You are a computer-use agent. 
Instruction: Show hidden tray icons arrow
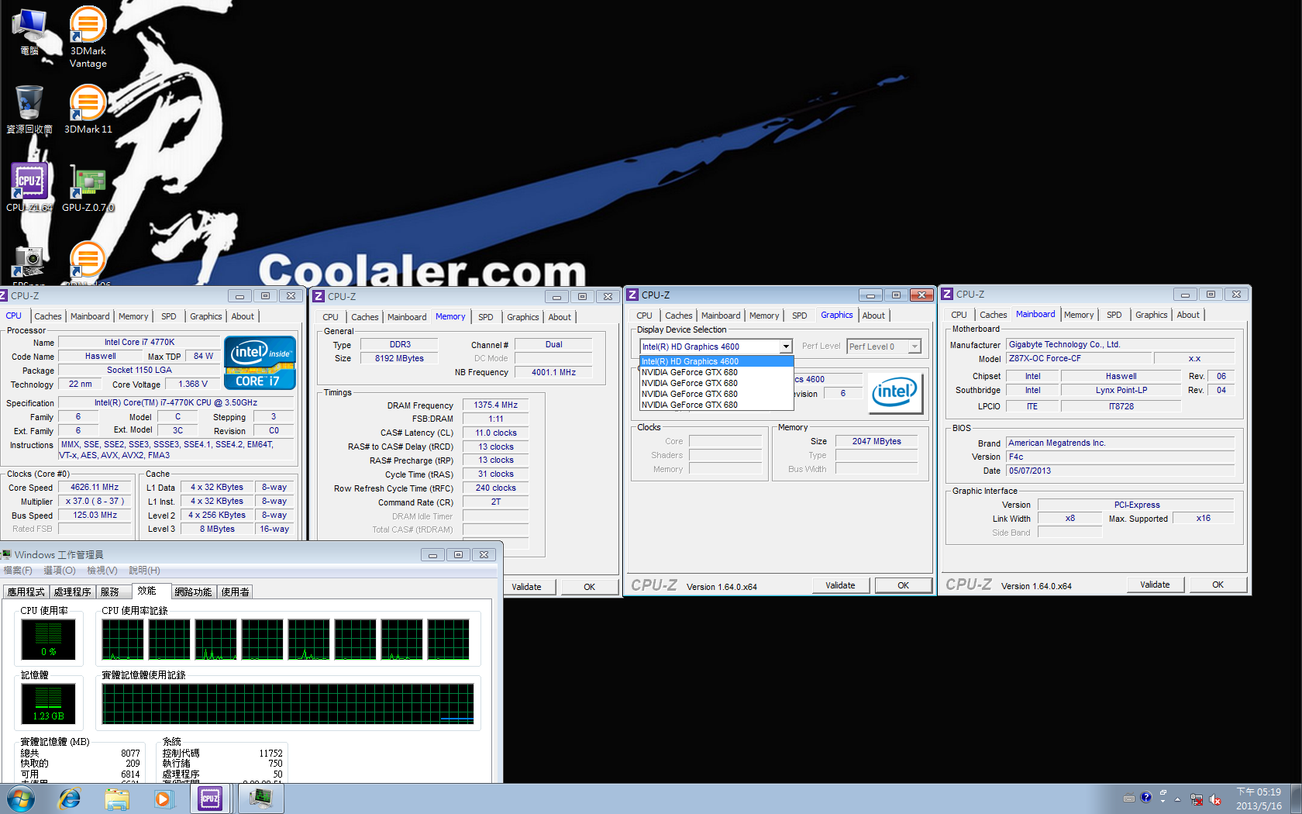click(1177, 798)
